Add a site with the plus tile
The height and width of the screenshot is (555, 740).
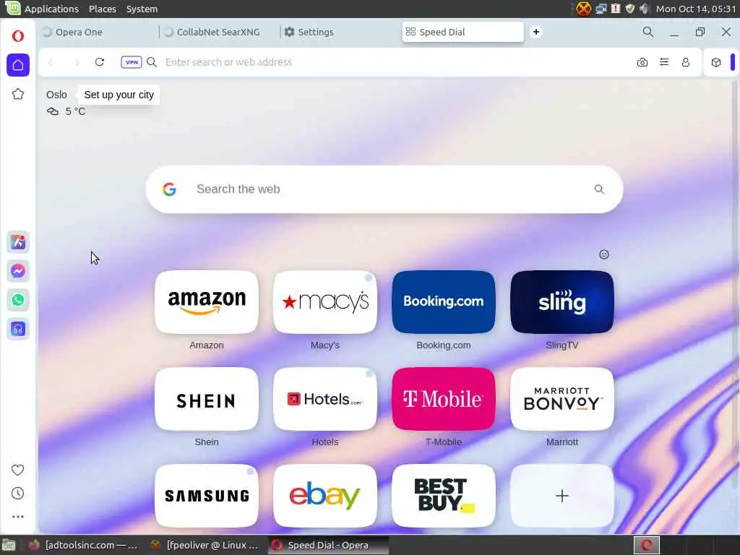[x=562, y=496]
